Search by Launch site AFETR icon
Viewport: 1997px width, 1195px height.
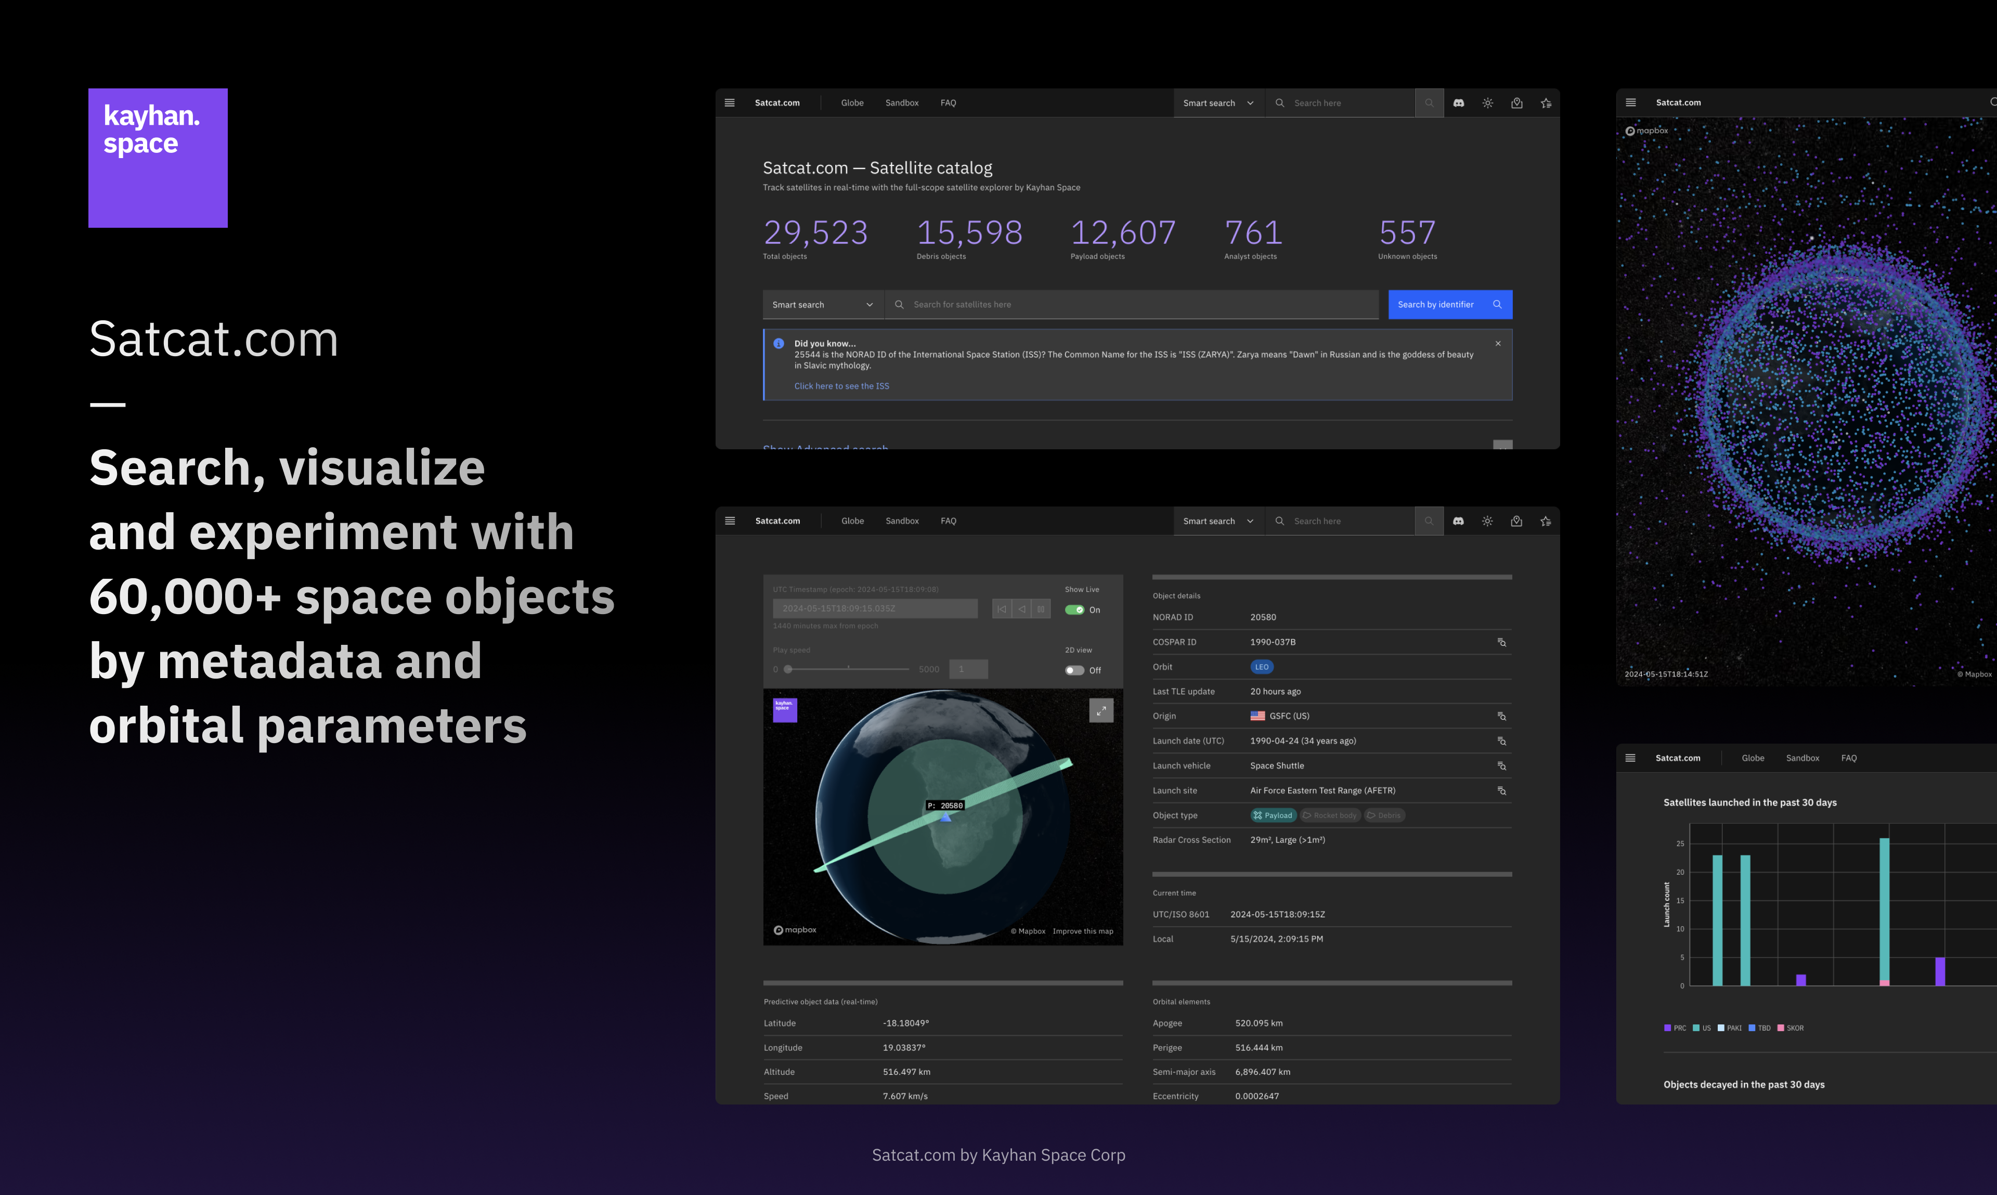pos(1502,791)
